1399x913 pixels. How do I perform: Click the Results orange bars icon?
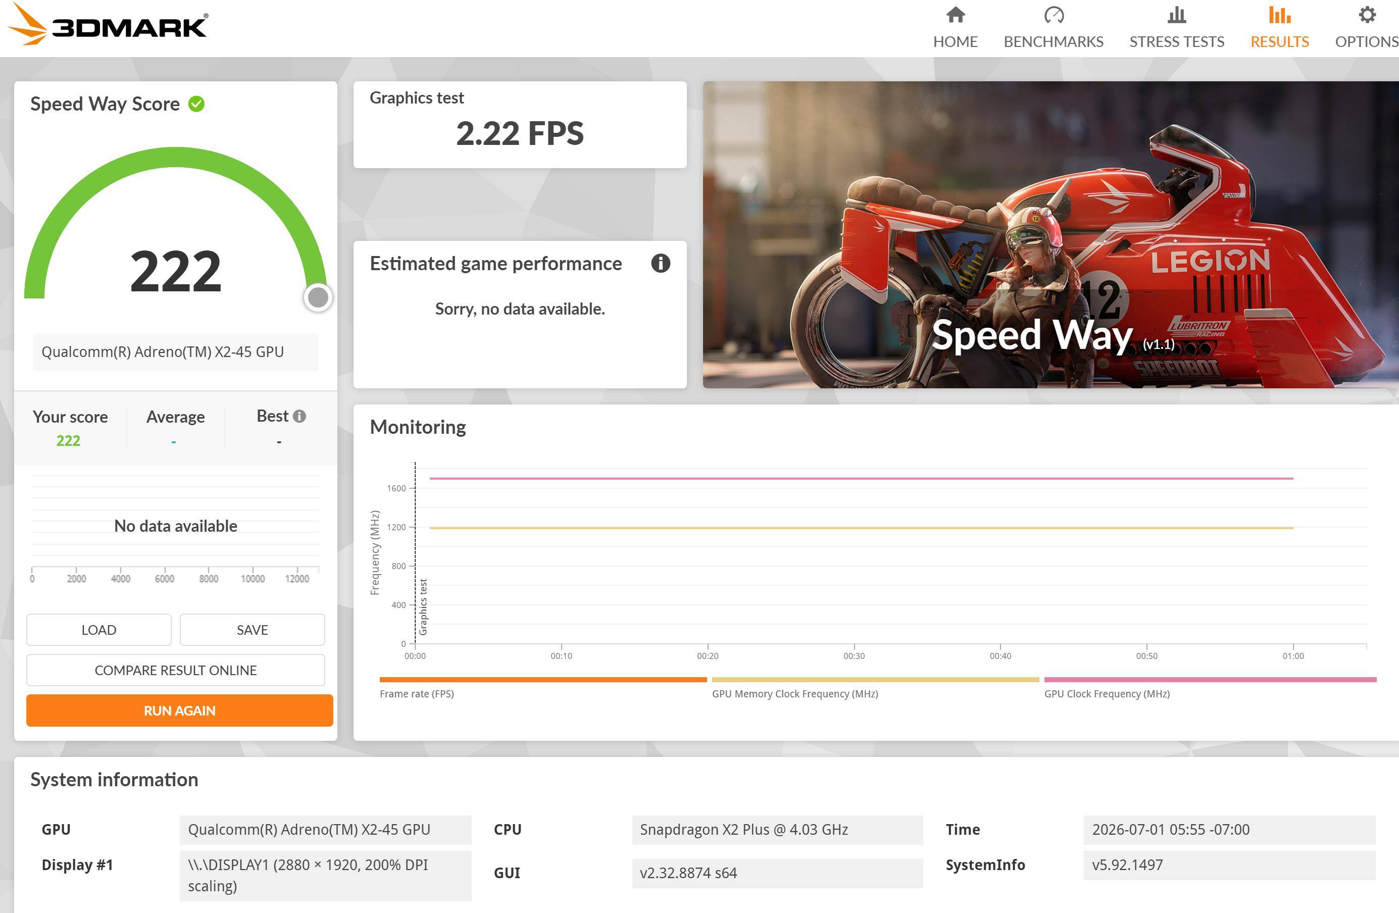[1279, 15]
